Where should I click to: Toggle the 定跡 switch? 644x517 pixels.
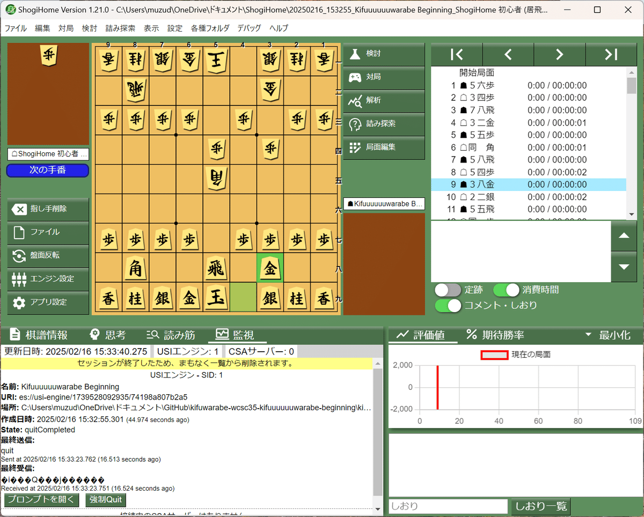pyautogui.click(x=448, y=290)
